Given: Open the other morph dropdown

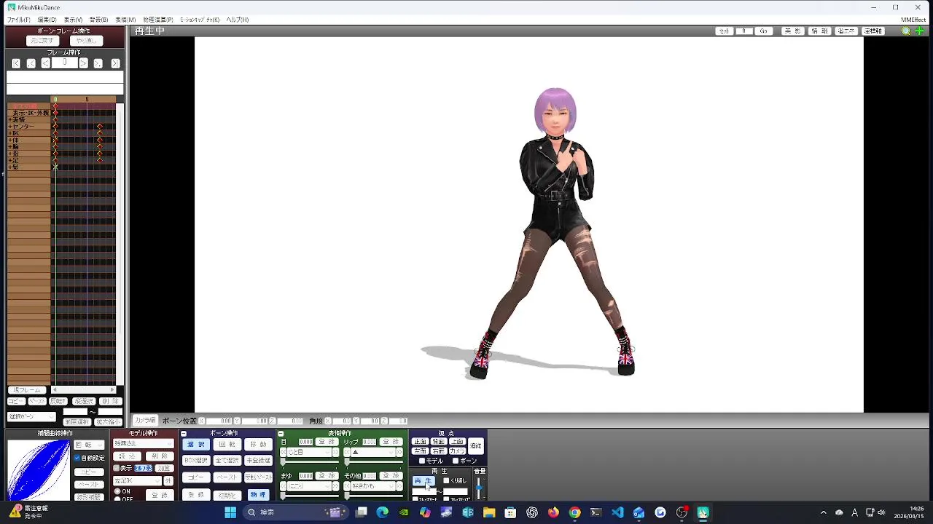Looking at the screenshot, I should [373, 486].
